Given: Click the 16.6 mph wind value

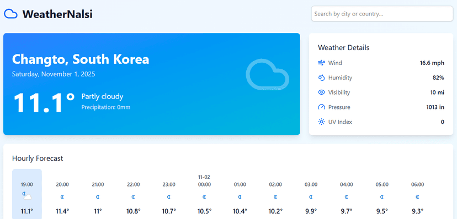Looking at the screenshot, I should click(432, 63).
